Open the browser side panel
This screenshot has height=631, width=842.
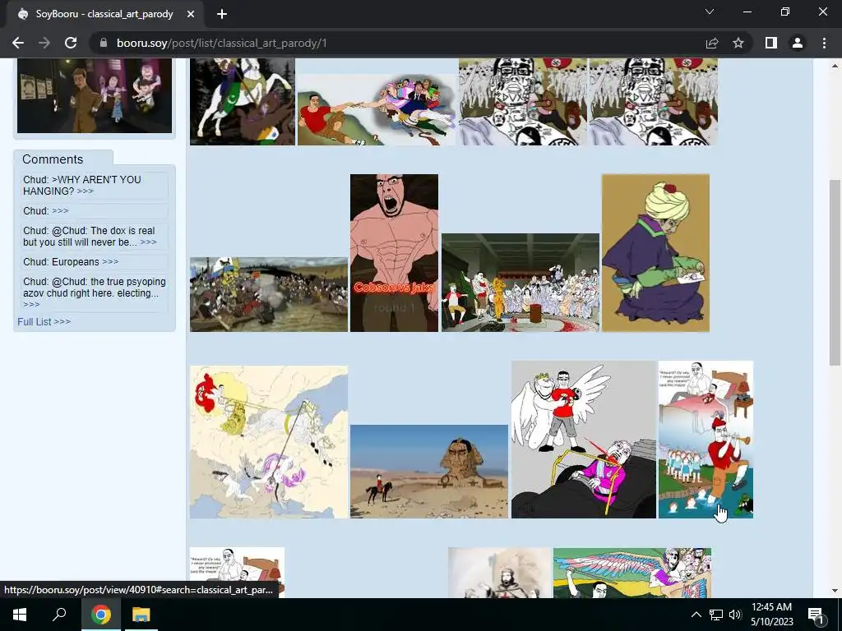click(771, 43)
